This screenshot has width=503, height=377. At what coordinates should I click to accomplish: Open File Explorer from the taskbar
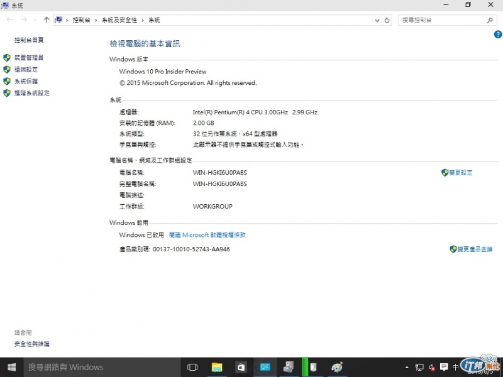click(217, 368)
